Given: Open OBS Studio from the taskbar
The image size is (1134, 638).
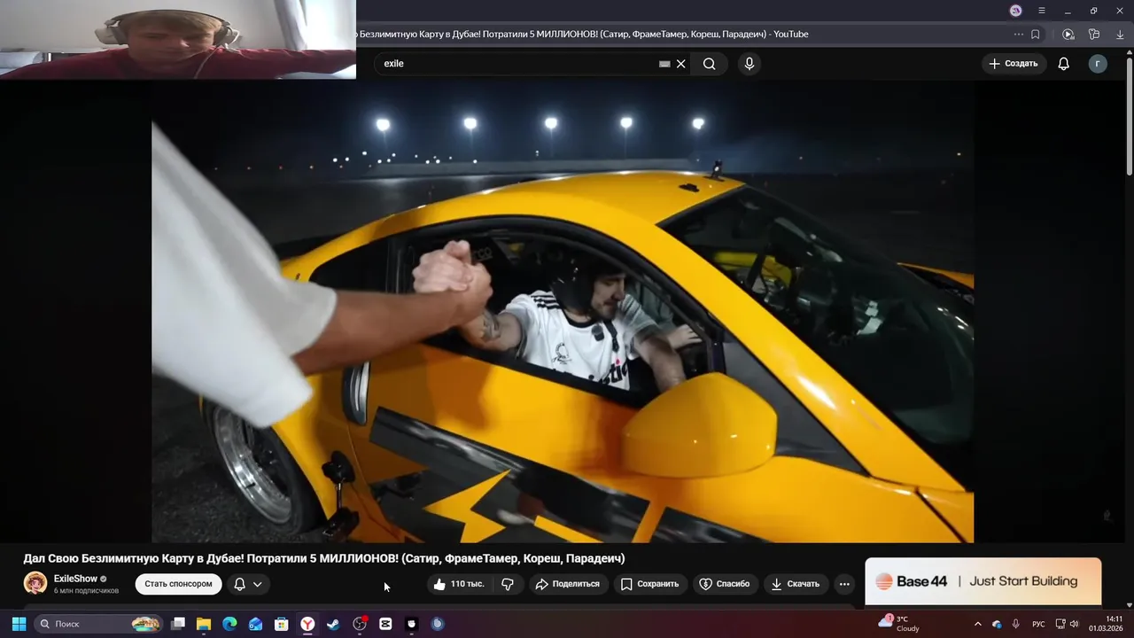Looking at the screenshot, I should coord(360,624).
